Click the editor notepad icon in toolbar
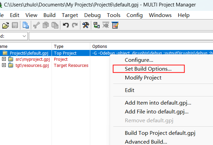213x145 pixels. tap(115, 25)
